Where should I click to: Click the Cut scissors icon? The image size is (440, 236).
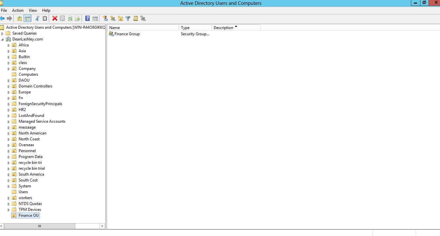coord(37,19)
